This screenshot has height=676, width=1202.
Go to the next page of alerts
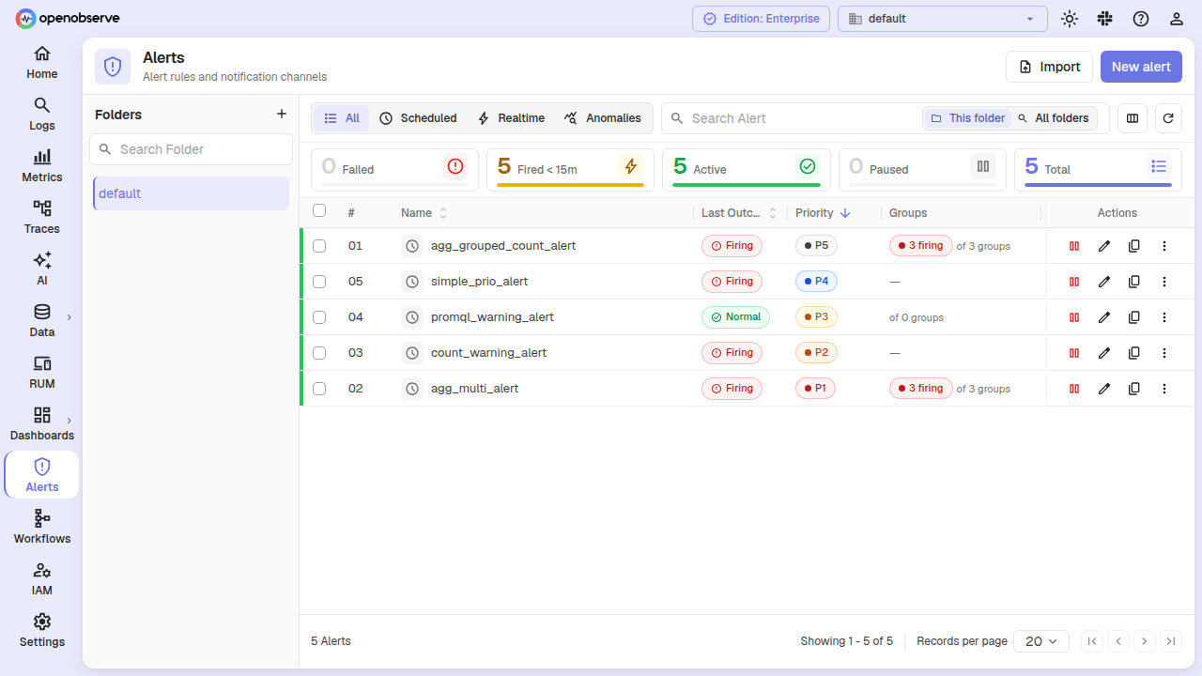click(1144, 641)
